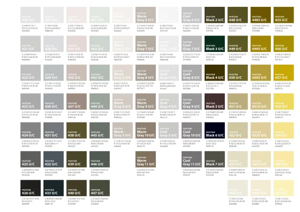Select the Warm Gray 7 U/C swatch
This screenshot has height=212, width=300.
tap(146, 44)
